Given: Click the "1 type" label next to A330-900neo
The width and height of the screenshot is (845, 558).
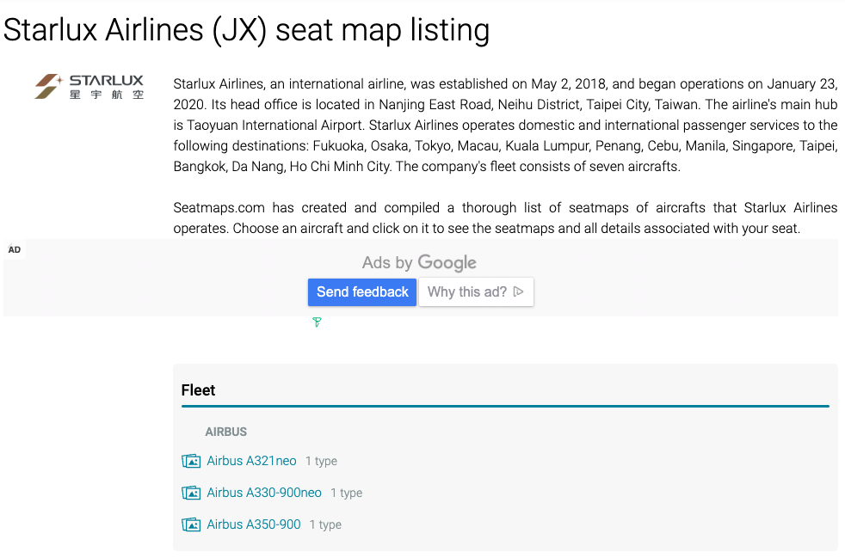Looking at the screenshot, I should pos(346,494).
